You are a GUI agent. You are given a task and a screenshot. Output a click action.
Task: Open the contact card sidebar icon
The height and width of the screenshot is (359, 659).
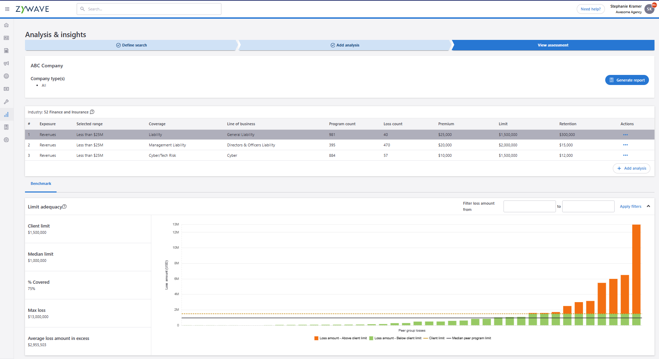(6, 38)
